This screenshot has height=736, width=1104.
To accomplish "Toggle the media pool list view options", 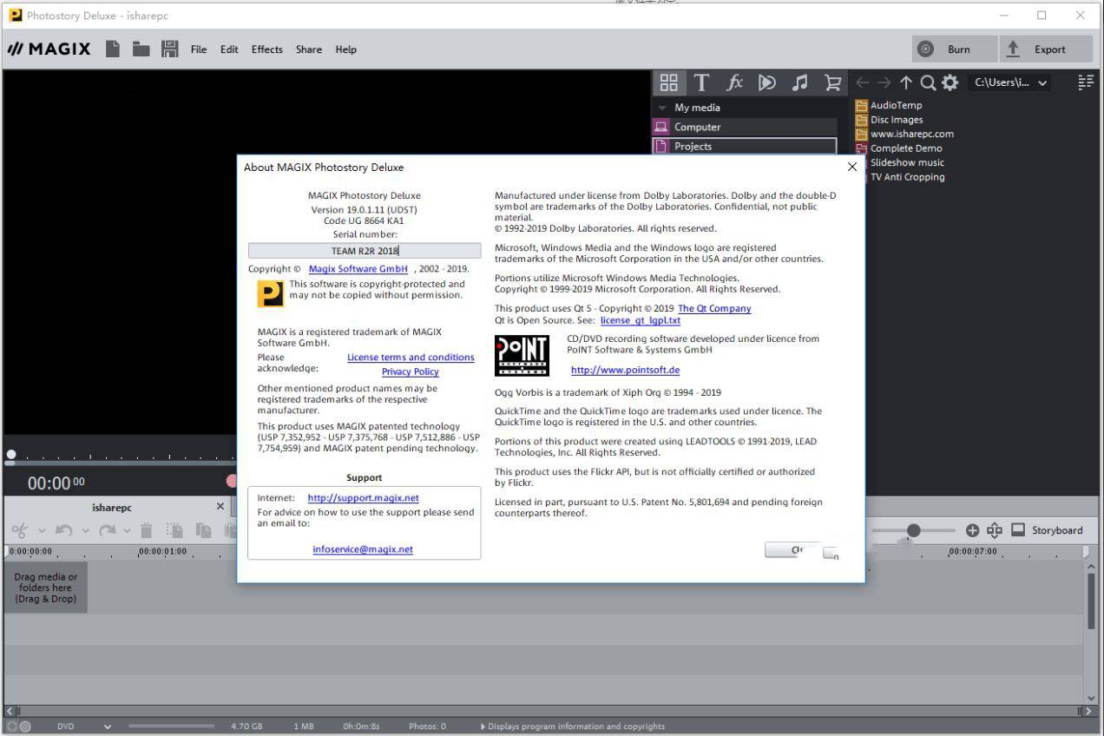I will [1085, 82].
